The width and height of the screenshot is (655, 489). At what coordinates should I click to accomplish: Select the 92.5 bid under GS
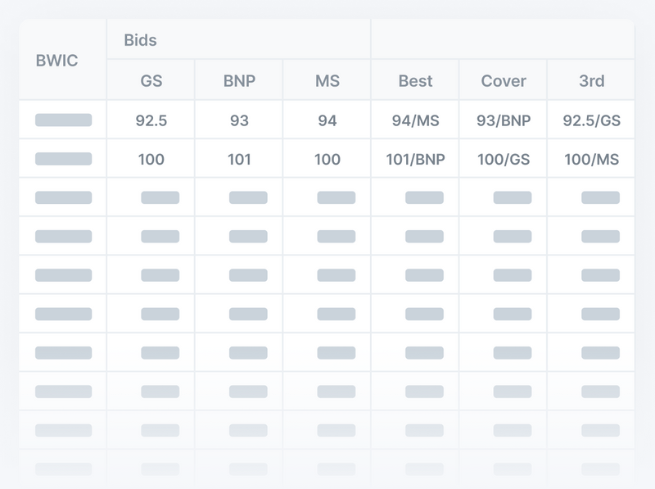coord(150,119)
